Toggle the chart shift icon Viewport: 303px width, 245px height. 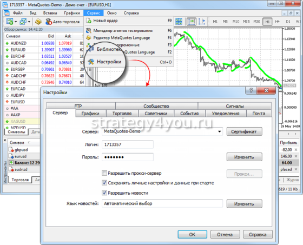202,22
